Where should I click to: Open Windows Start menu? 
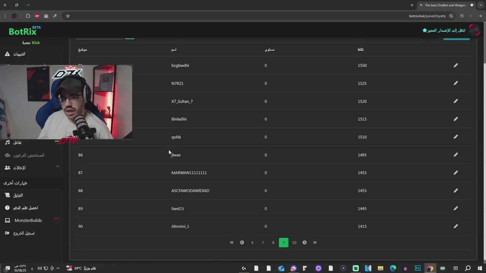(480, 268)
